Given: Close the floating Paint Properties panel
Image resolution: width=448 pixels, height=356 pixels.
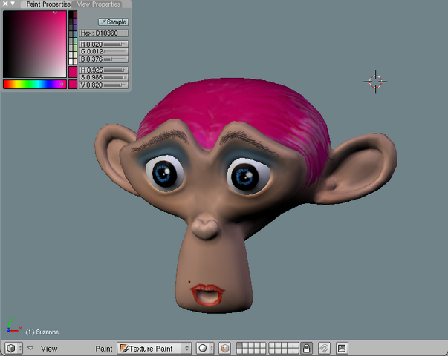Looking at the screenshot, I should click(x=5, y=4).
